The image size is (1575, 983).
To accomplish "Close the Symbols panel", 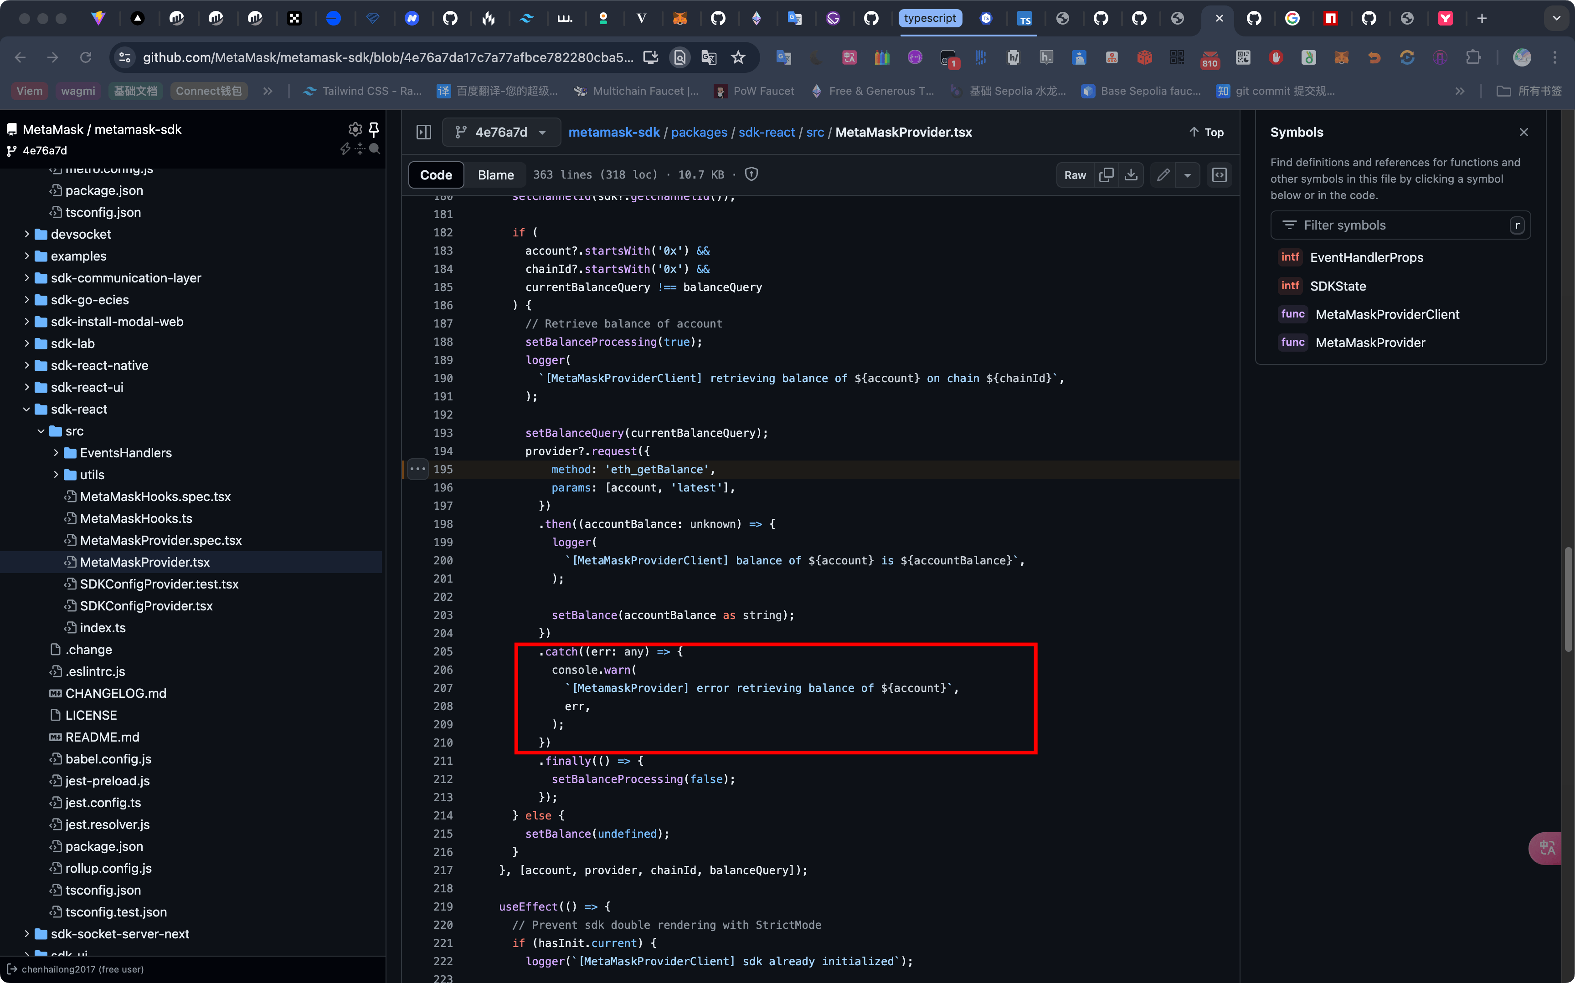I will pyautogui.click(x=1524, y=132).
